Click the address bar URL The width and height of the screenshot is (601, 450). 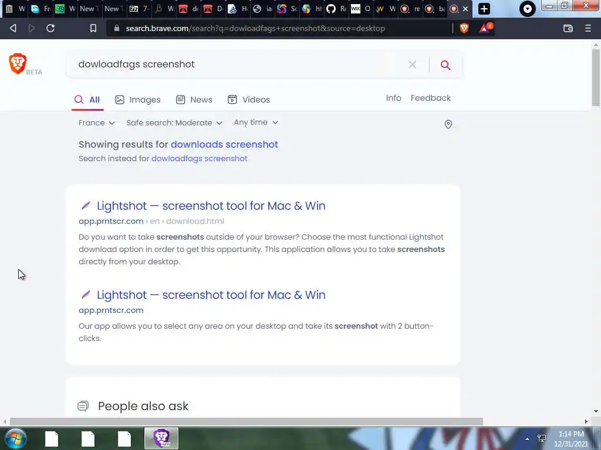[x=255, y=28]
